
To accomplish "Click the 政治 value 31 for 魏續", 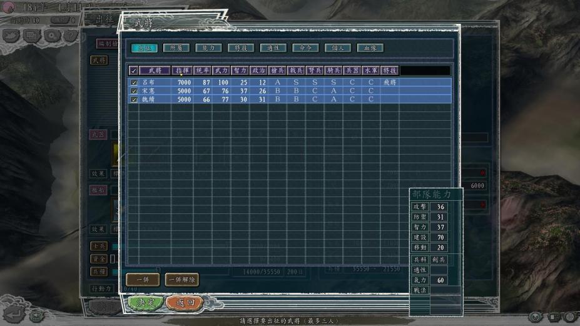I will click(x=262, y=99).
